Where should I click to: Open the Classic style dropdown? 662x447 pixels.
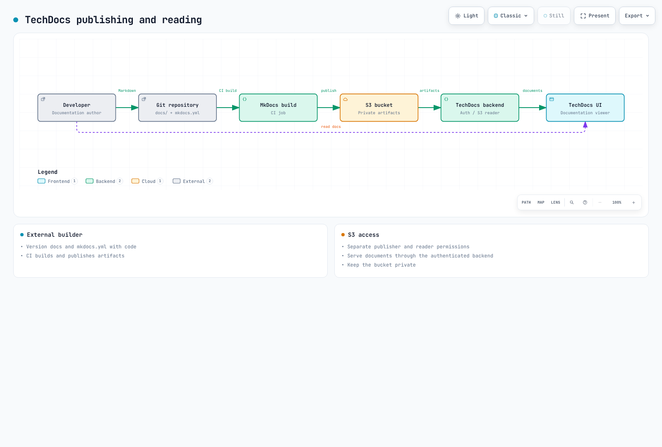pos(511,16)
